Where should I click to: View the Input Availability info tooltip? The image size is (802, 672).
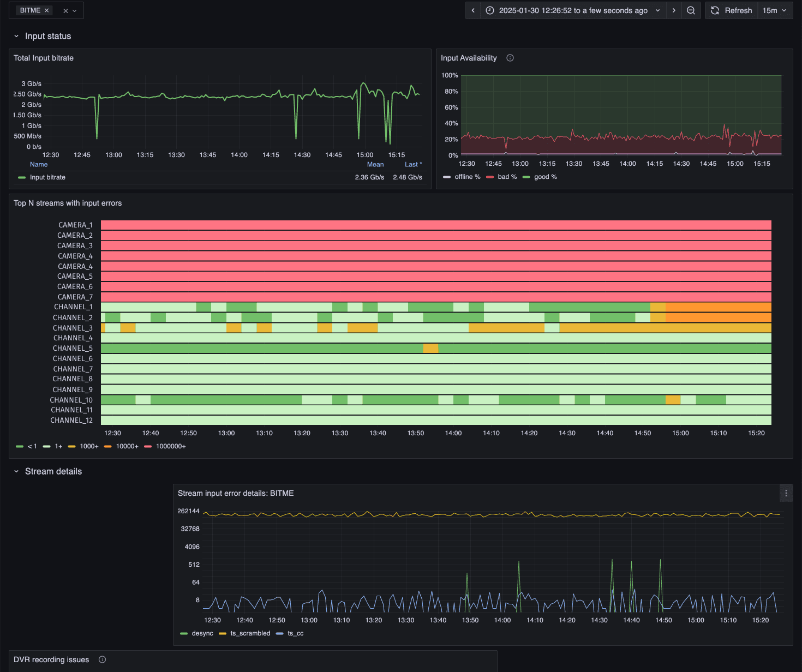pos(510,58)
